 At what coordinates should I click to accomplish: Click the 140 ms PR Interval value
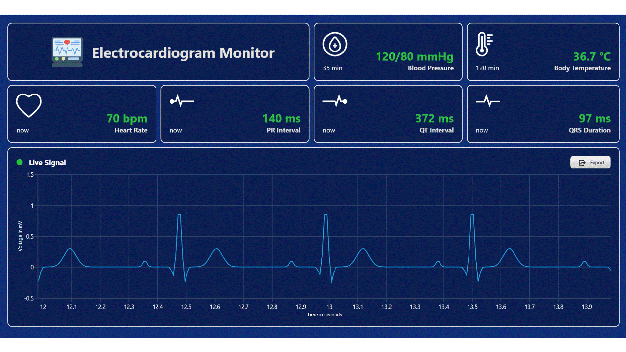[x=281, y=119]
